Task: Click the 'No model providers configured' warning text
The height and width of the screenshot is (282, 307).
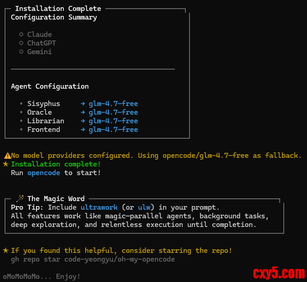Action: pos(156,156)
